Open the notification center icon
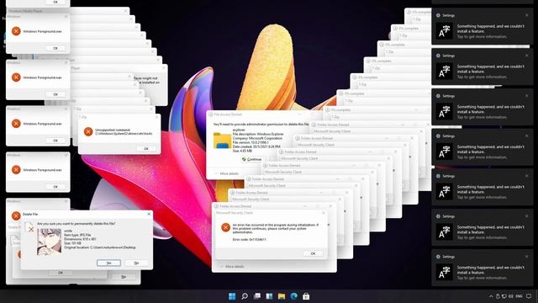Screen dimensions: 538x303 (529, 296)
